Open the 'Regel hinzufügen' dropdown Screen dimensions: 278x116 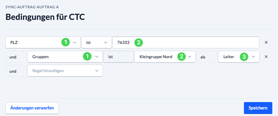pyautogui.click(x=65, y=71)
